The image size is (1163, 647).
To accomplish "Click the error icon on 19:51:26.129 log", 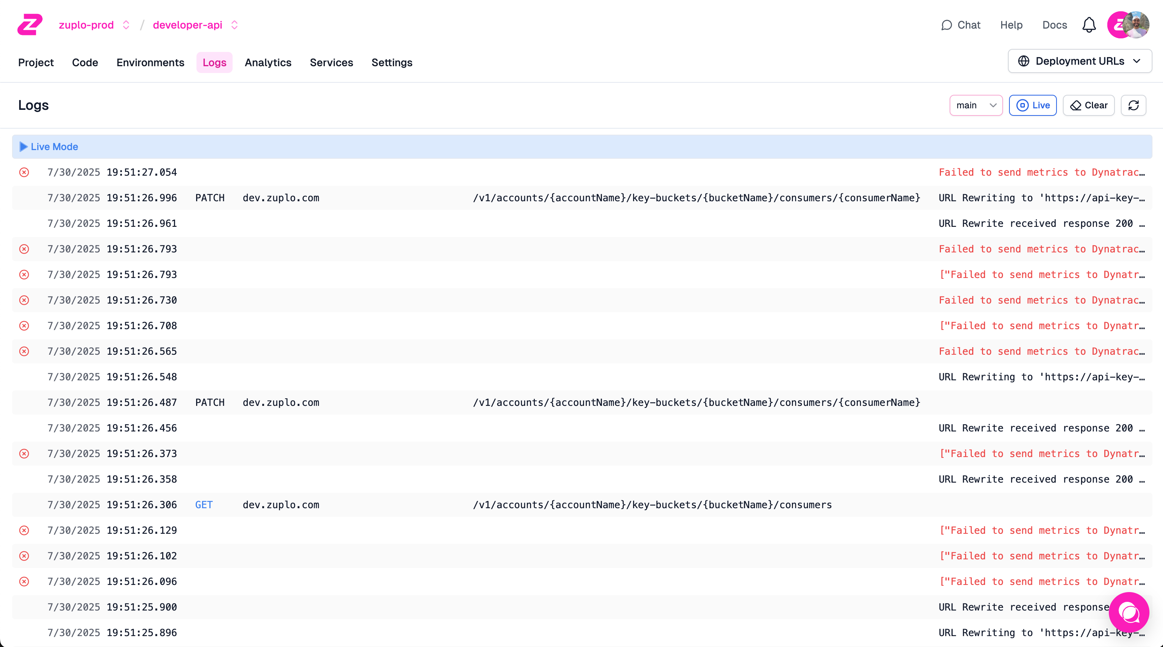I will pyautogui.click(x=24, y=530).
